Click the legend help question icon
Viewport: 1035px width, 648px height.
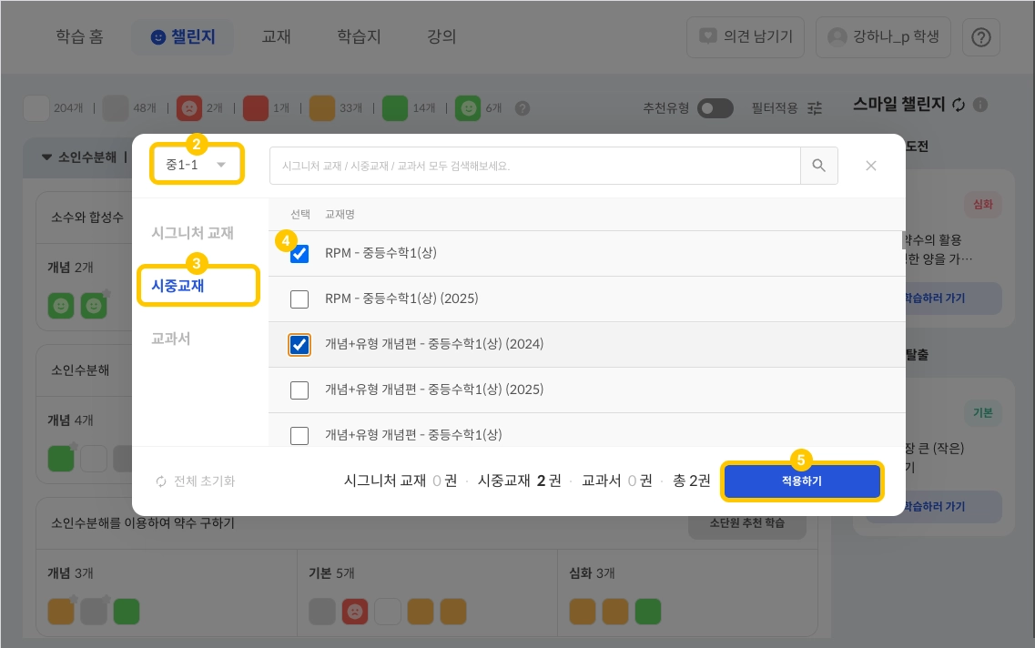(523, 108)
